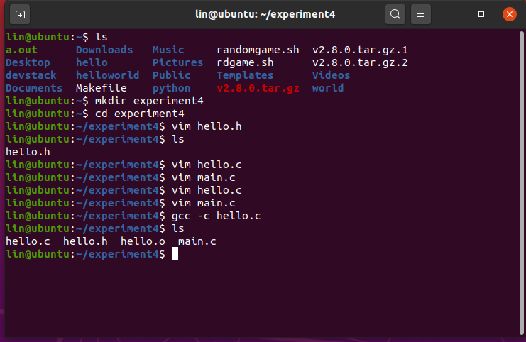Click the red 'v2.8.0.tar.gz' archive name
526x342 pixels.
tap(258, 88)
